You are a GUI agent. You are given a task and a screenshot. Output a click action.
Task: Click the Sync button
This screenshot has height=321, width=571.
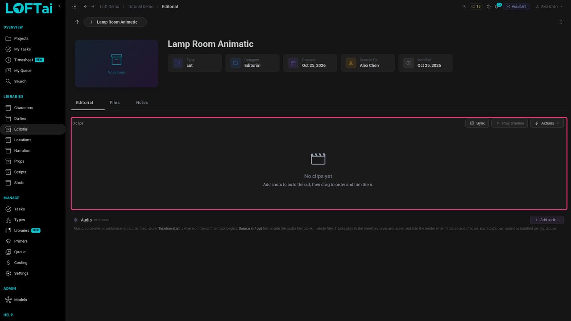click(x=477, y=123)
